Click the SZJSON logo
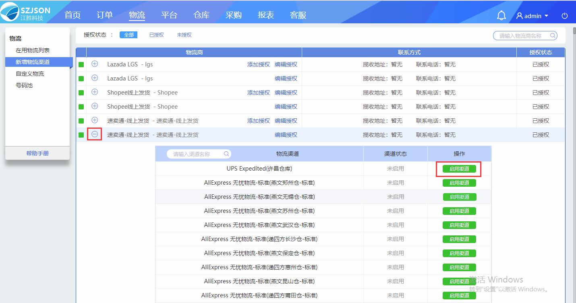The image size is (576, 303). (x=26, y=12)
